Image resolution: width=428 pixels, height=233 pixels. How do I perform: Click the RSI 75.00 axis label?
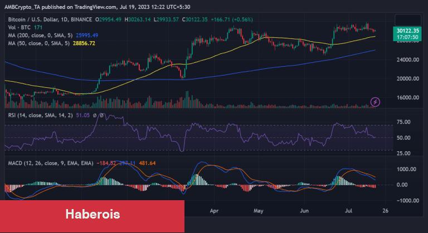(403, 122)
